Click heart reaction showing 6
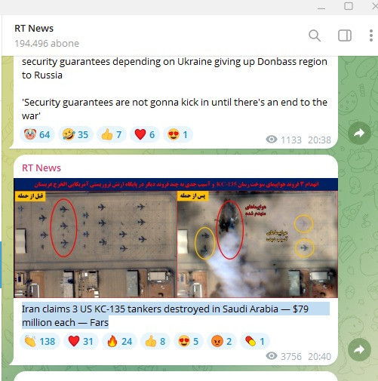 [144, 134]
